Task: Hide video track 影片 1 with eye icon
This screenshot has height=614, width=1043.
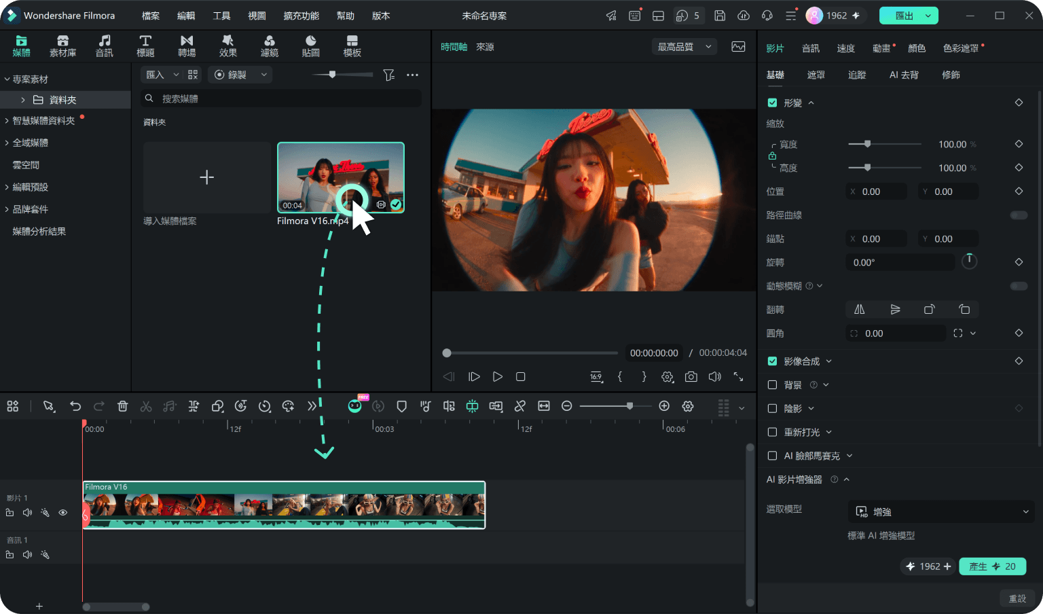Action: coord(63,513)
